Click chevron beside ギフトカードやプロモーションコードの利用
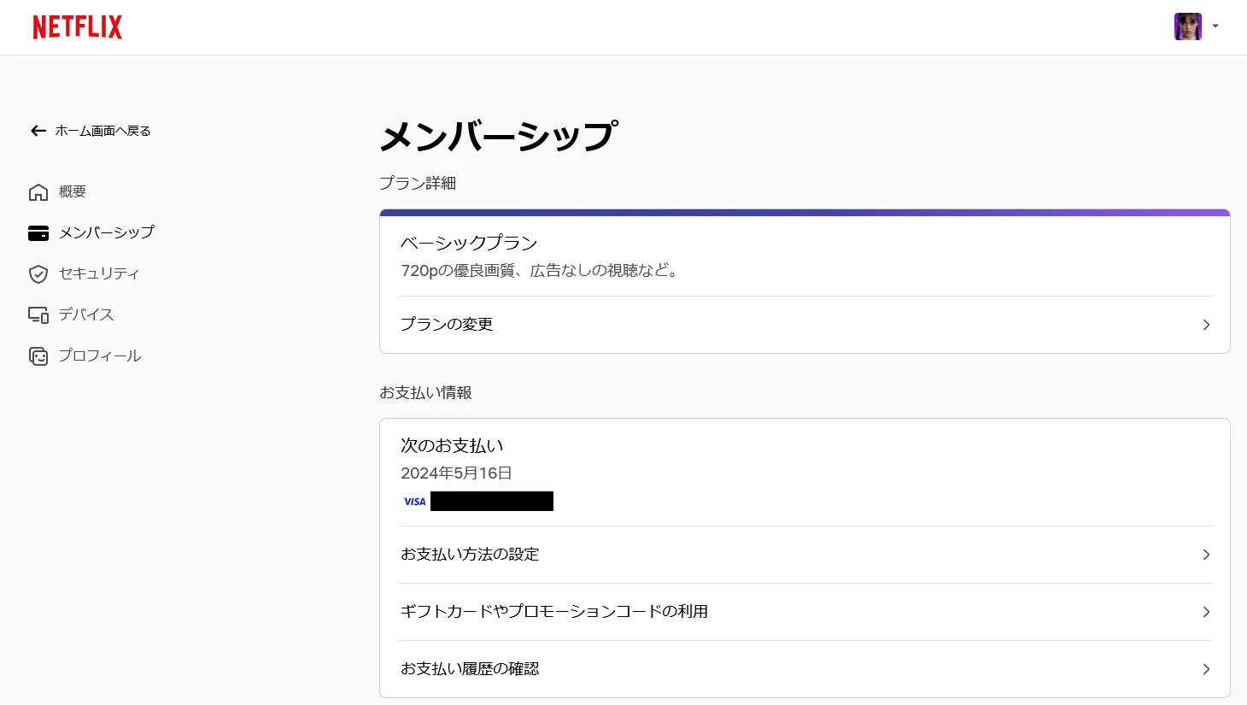 [1206, 612]
